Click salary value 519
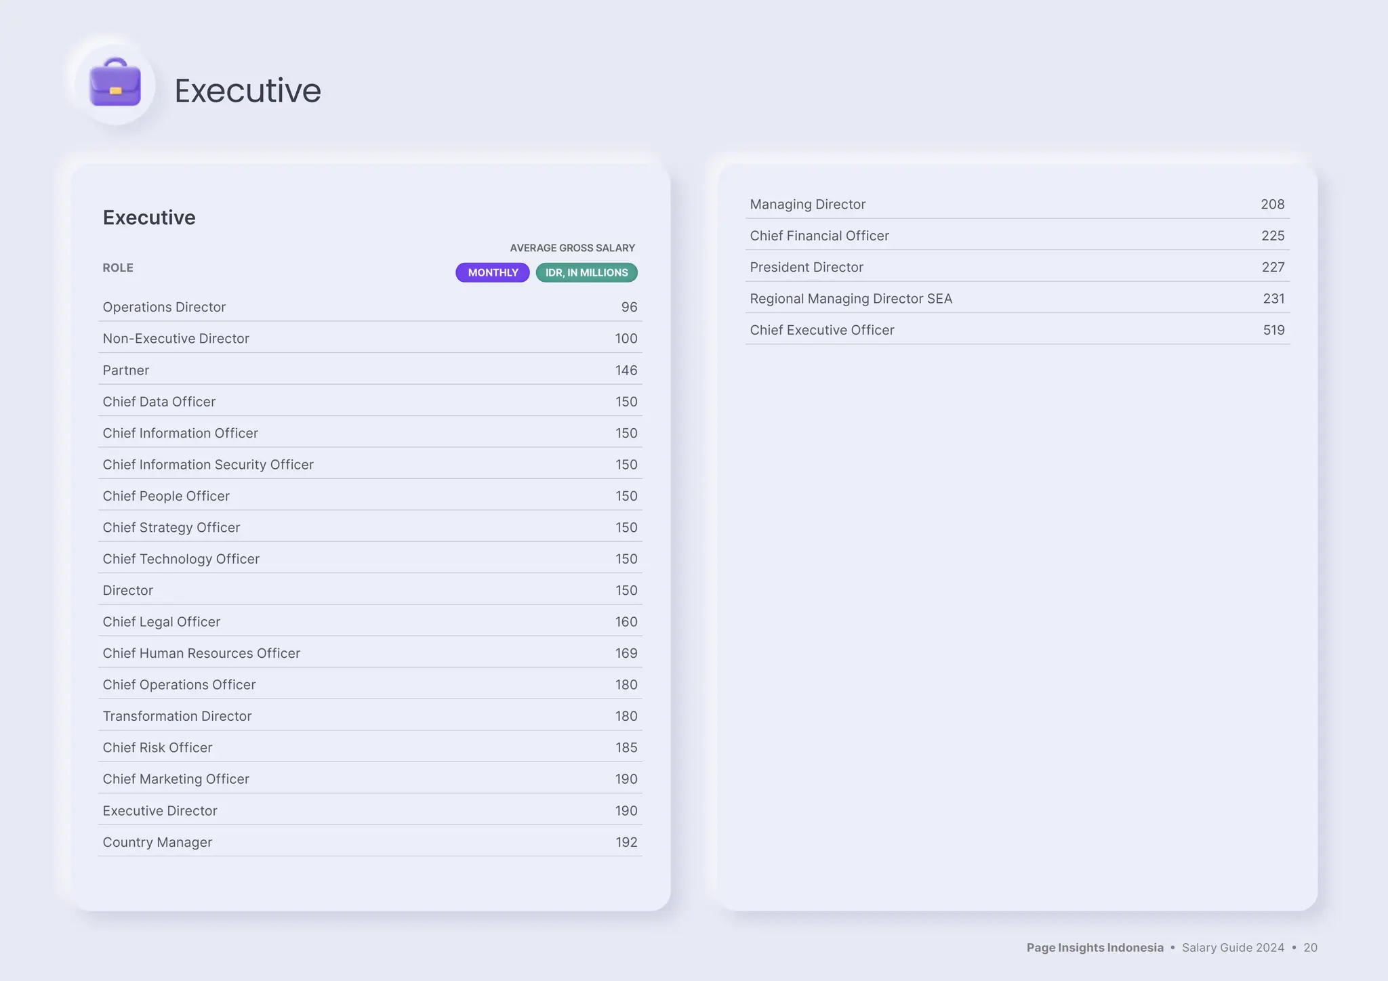Image resolution: width=1388 pixels, height=981 pixels. click(x=1274, y=330)
